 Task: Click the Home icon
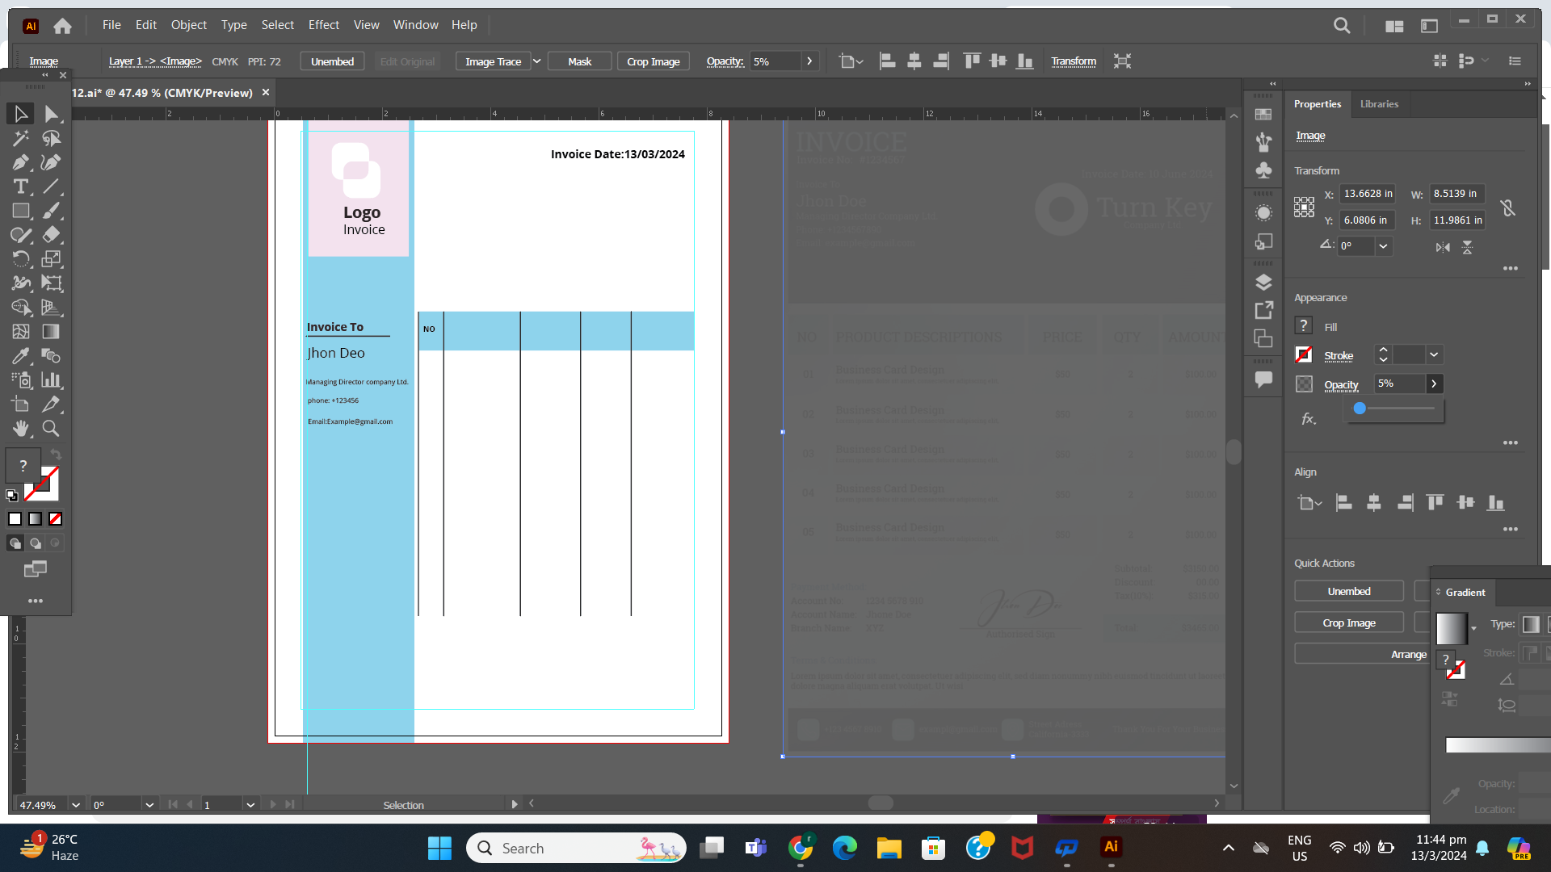pos(62,26)
